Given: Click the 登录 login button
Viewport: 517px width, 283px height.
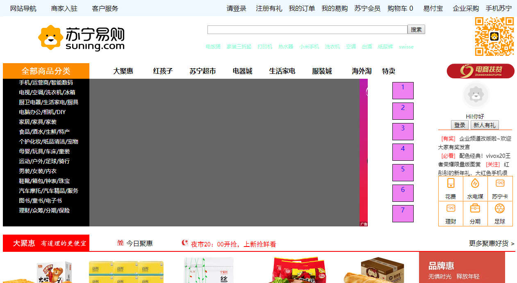Looking at the screenshot, I should click(x=460, y=125).
